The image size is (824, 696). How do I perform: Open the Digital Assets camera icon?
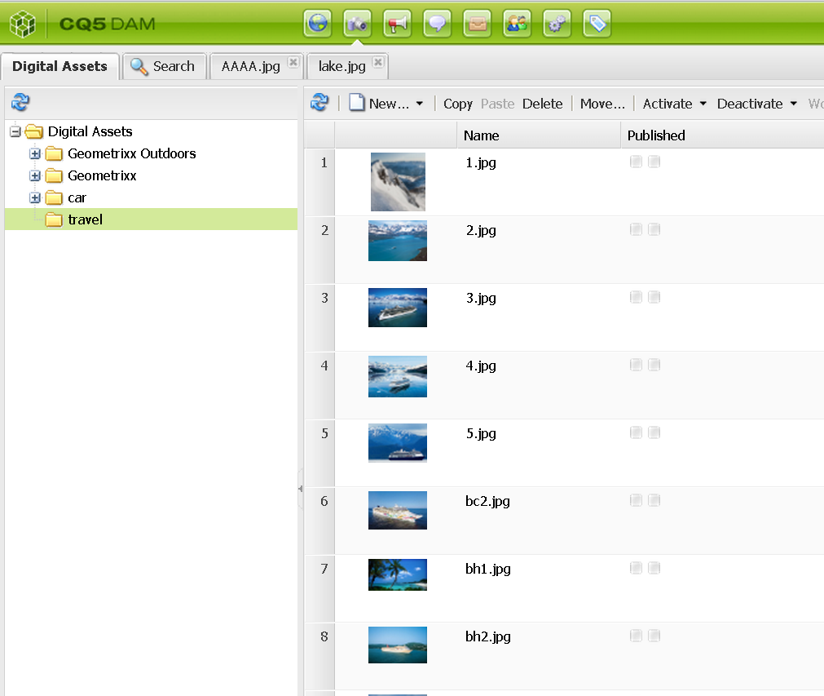point(357,24)
